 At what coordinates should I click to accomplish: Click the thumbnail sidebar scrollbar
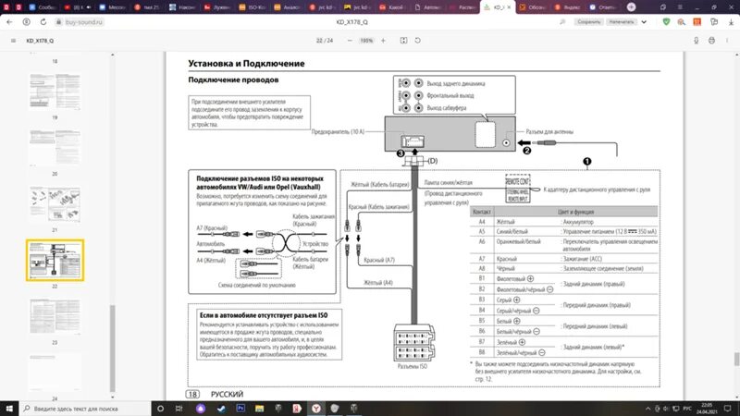(112, 349)
